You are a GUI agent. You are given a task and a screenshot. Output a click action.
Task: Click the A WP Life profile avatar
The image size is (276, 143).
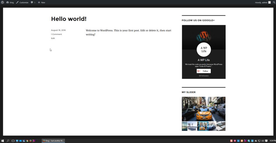[x=203, y=49]
